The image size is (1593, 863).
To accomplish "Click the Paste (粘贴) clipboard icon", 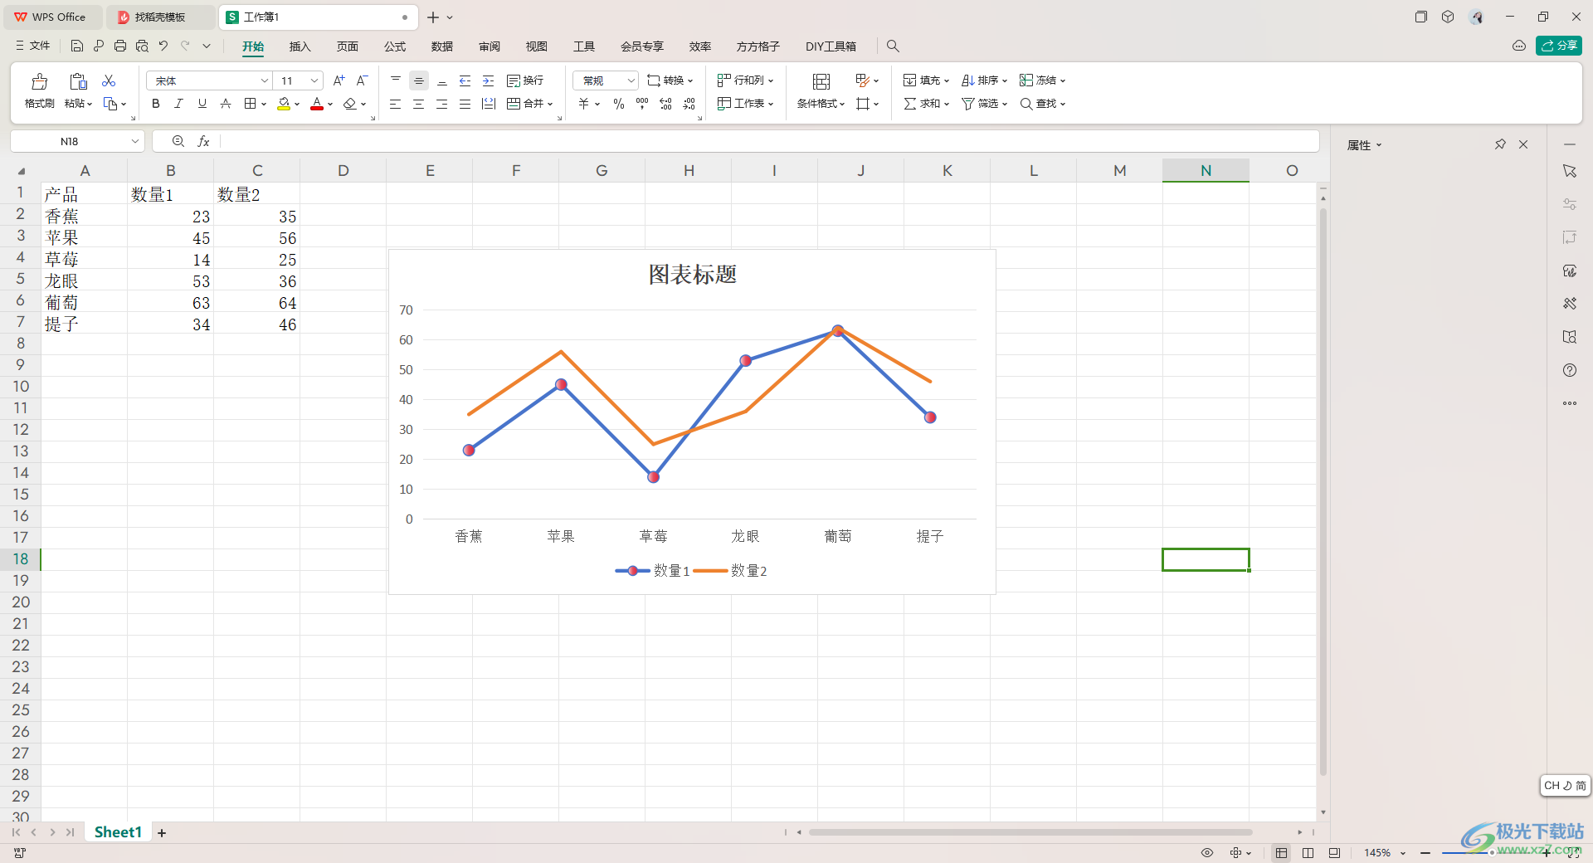I will [x=78, y=81].
